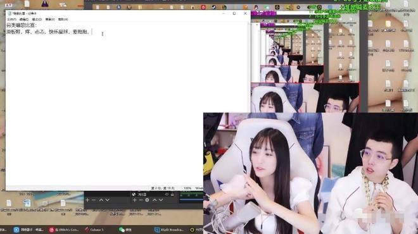Viewport: 418px width, 234px height.
Task: Open WeChat from the taskbar
Action: [125, 230]
